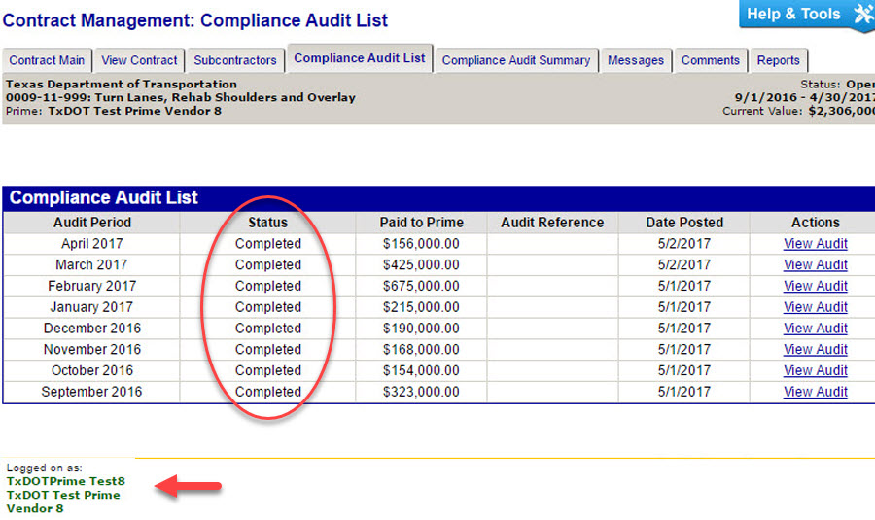Switch to the Contract Main tab

[x=47, y=60]
